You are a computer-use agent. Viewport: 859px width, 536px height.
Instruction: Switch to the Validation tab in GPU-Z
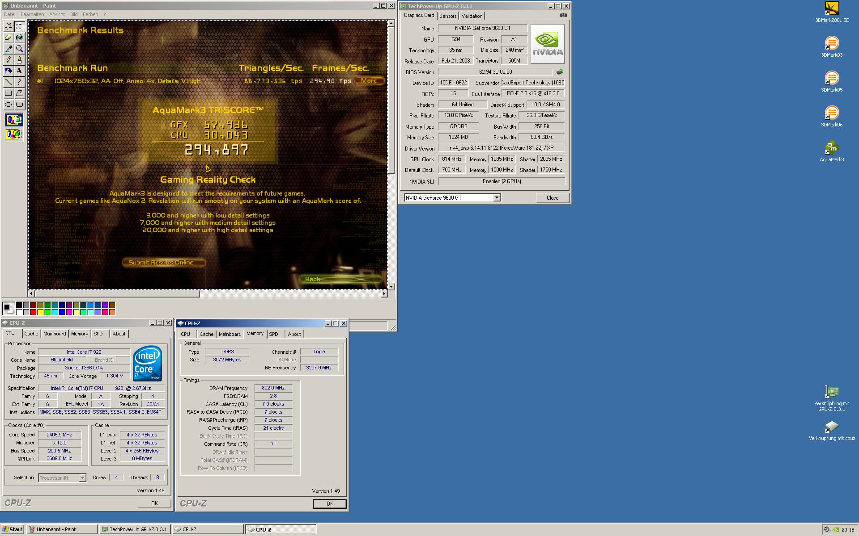[x=472, y=16]
